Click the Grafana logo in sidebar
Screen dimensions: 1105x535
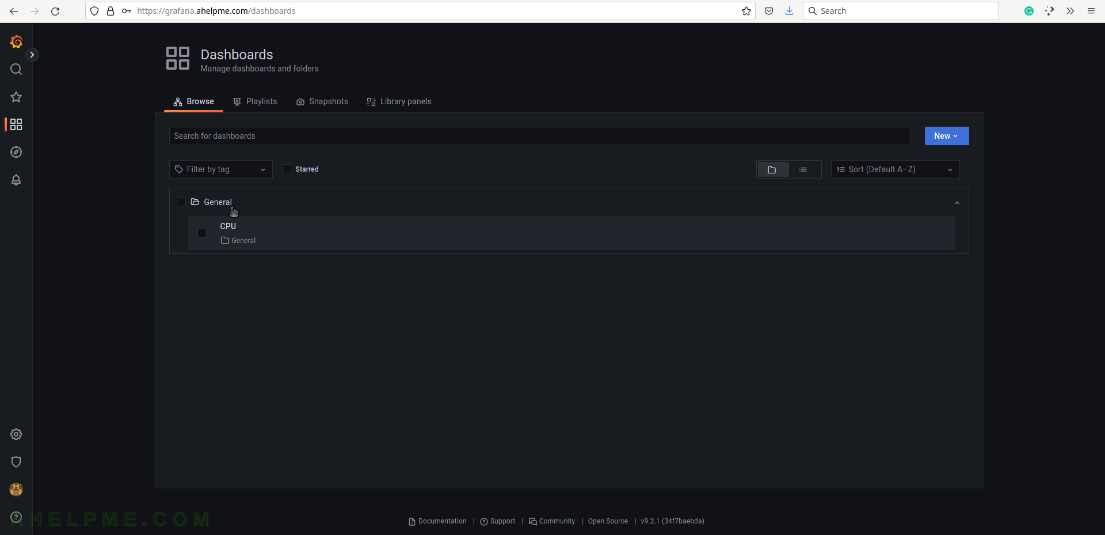16,41
